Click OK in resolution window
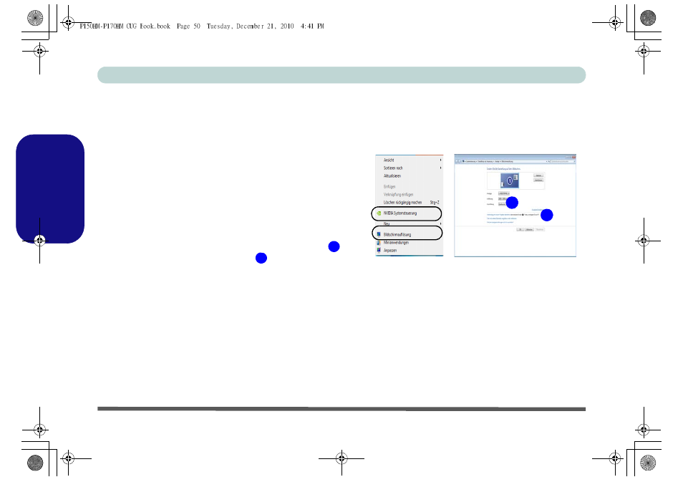This screenshot has height=482, width=683. point(520,229)
